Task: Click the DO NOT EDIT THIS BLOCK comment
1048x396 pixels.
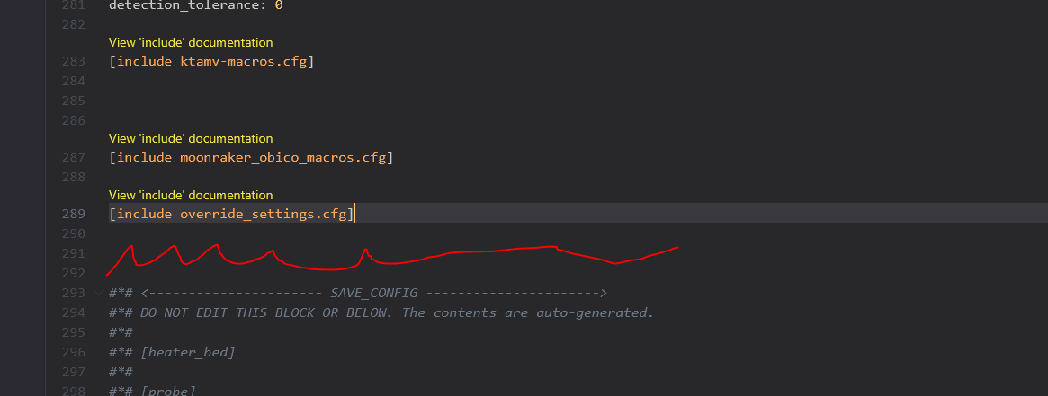Action: (x=396, y=312)
